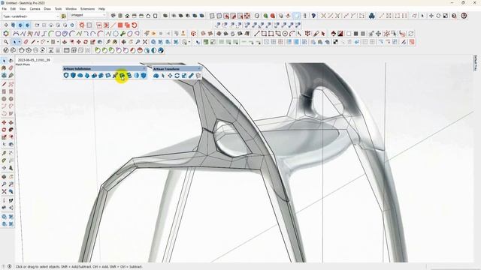Select the arrow Select tool in left toolbar
This screenshot has height=270, width=481.
(4, 61)
